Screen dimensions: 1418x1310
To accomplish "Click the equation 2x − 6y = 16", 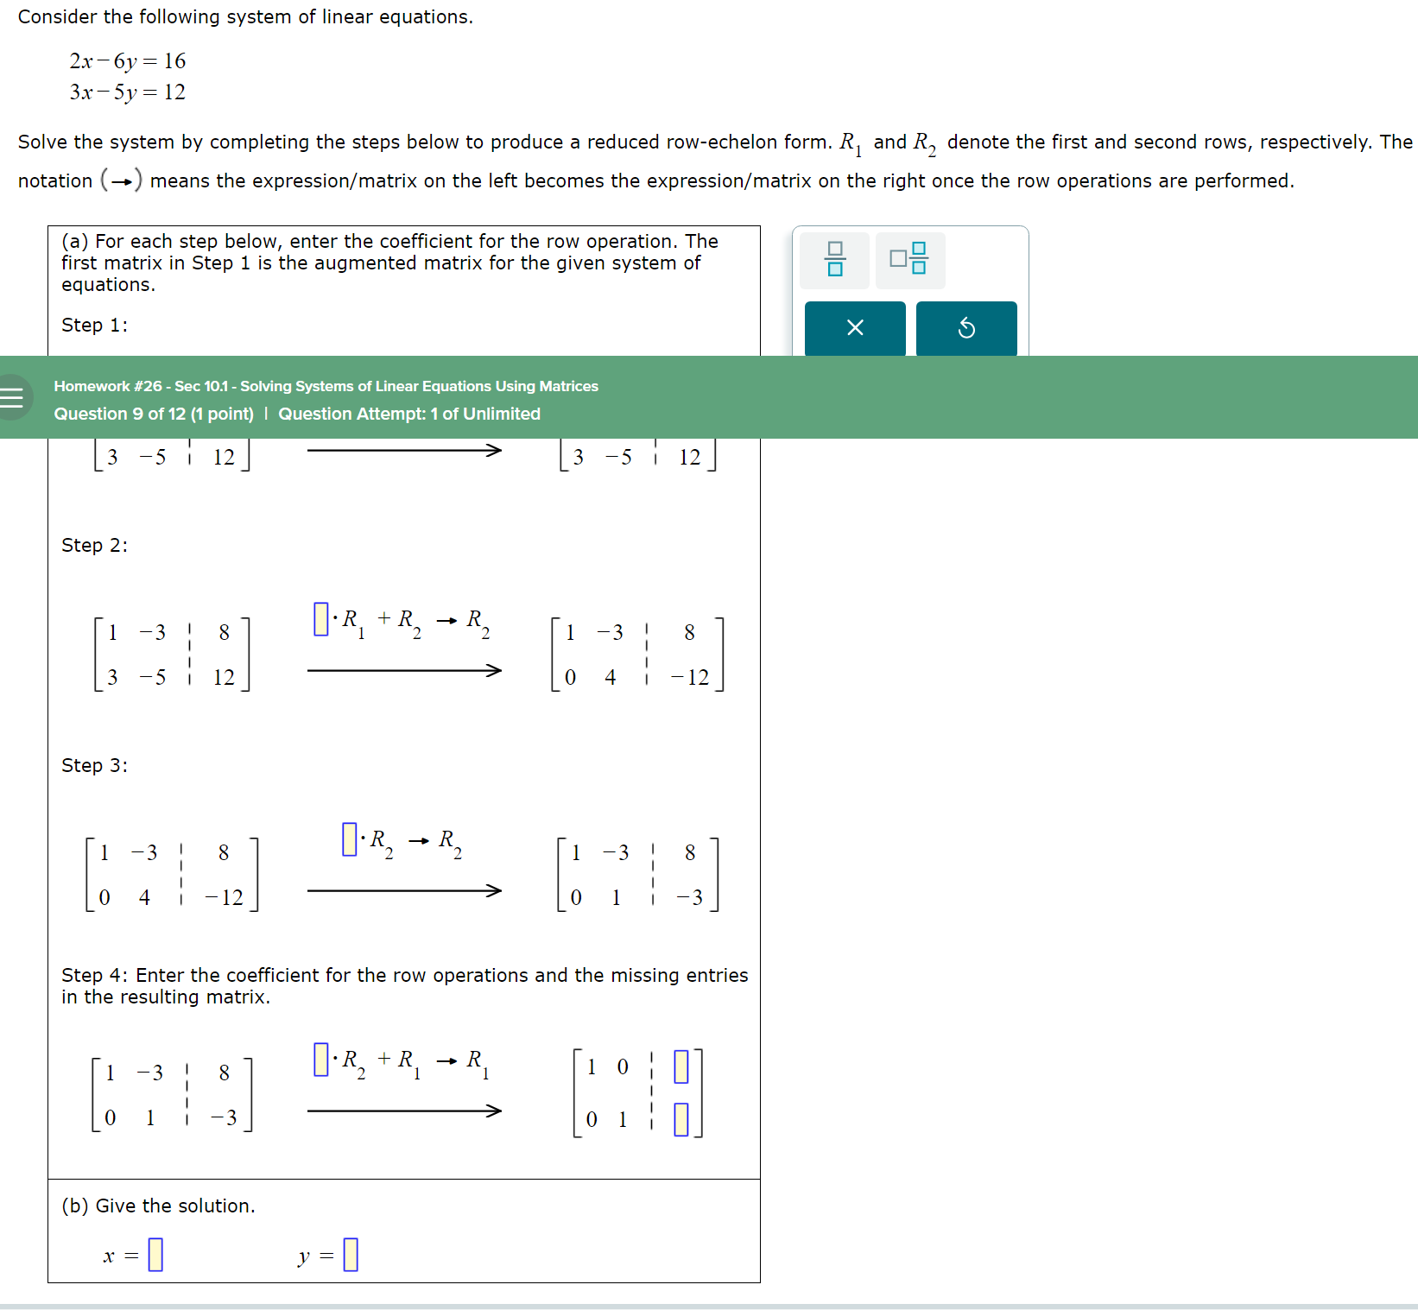I will 128,61.
